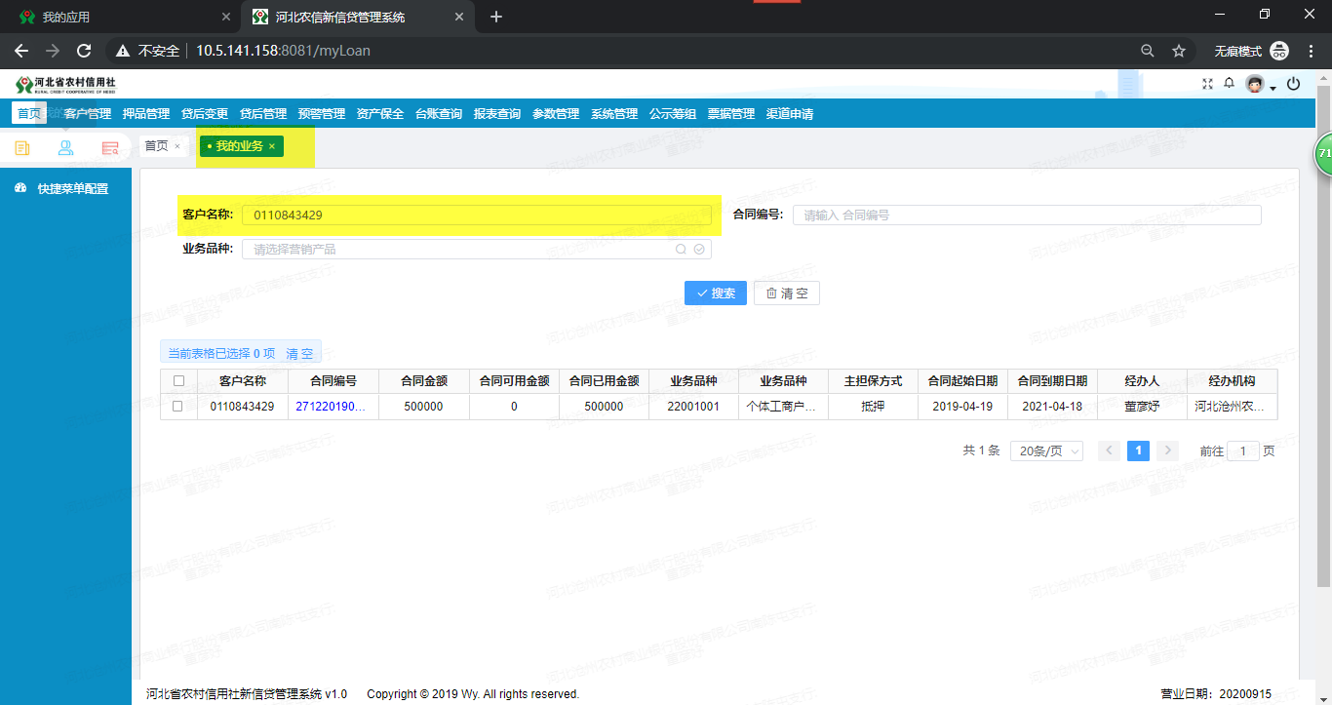1332x705 pixels.
Task: Select the blue person icon near the tabs
Action: [66, 146]
